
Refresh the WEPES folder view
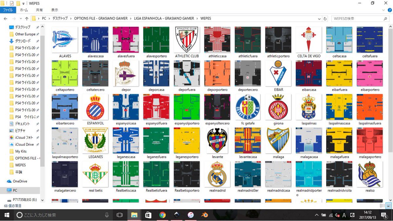point(325,19)
